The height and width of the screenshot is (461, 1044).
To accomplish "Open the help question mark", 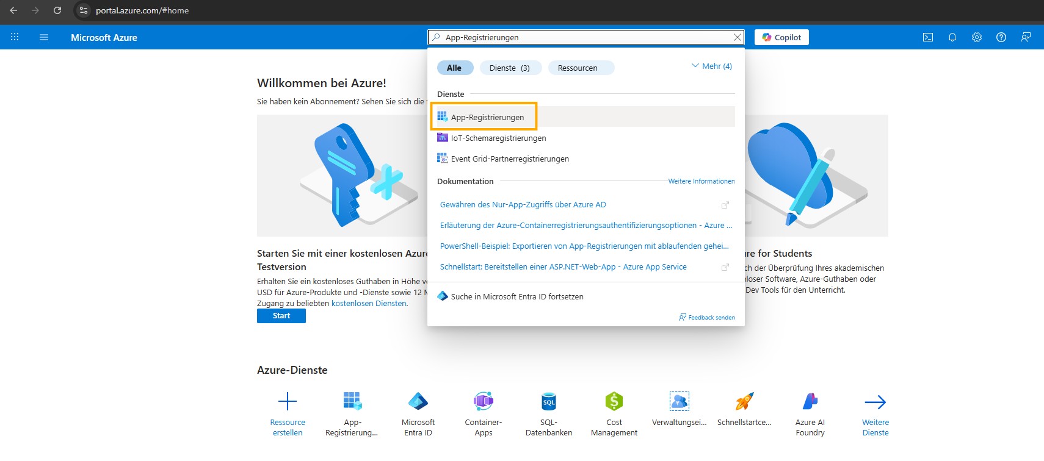I will (x=1001, y=37).
